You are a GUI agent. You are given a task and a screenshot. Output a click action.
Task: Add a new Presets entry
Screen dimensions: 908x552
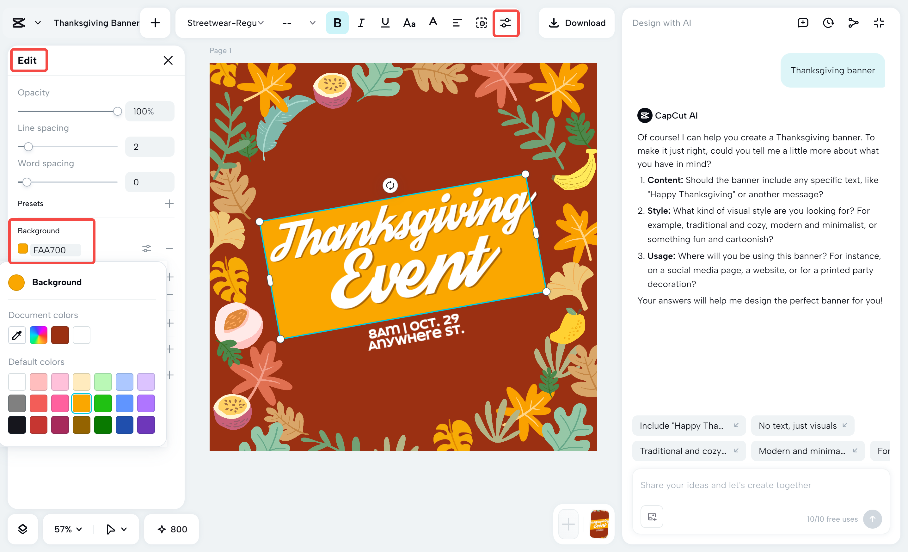[x=169, y=203]
